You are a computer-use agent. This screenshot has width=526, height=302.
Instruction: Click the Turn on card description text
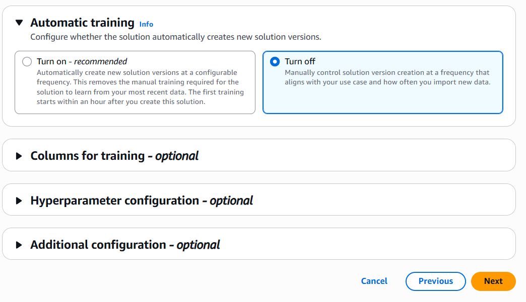click(137, 87)
